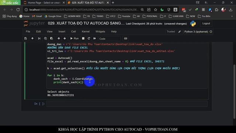Click the share icon in address bar

pos(149,10)
